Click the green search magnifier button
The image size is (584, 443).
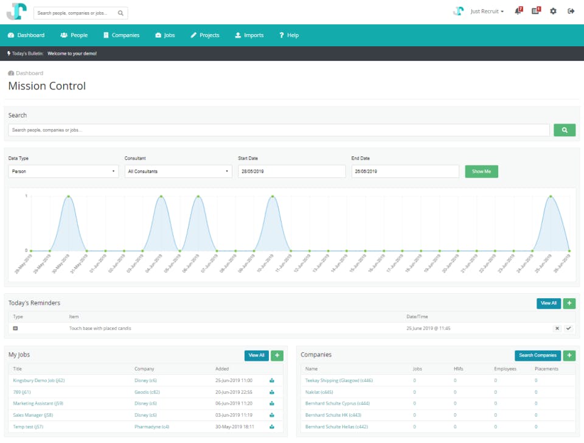[x=565, y=130]
